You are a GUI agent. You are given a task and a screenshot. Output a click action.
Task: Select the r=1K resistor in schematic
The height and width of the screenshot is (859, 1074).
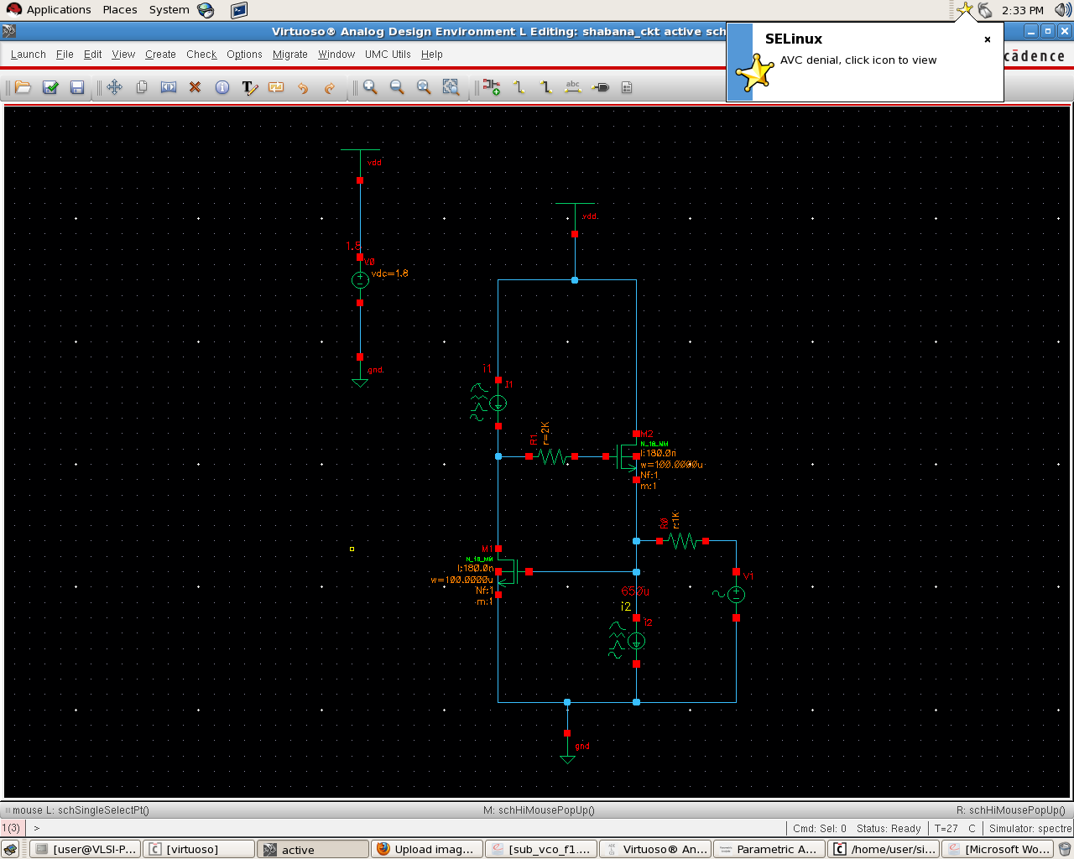click(x=683, y=541)
